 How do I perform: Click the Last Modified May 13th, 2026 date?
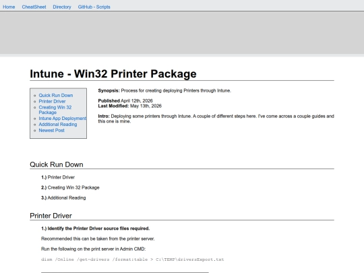click(x=130, y=106)
